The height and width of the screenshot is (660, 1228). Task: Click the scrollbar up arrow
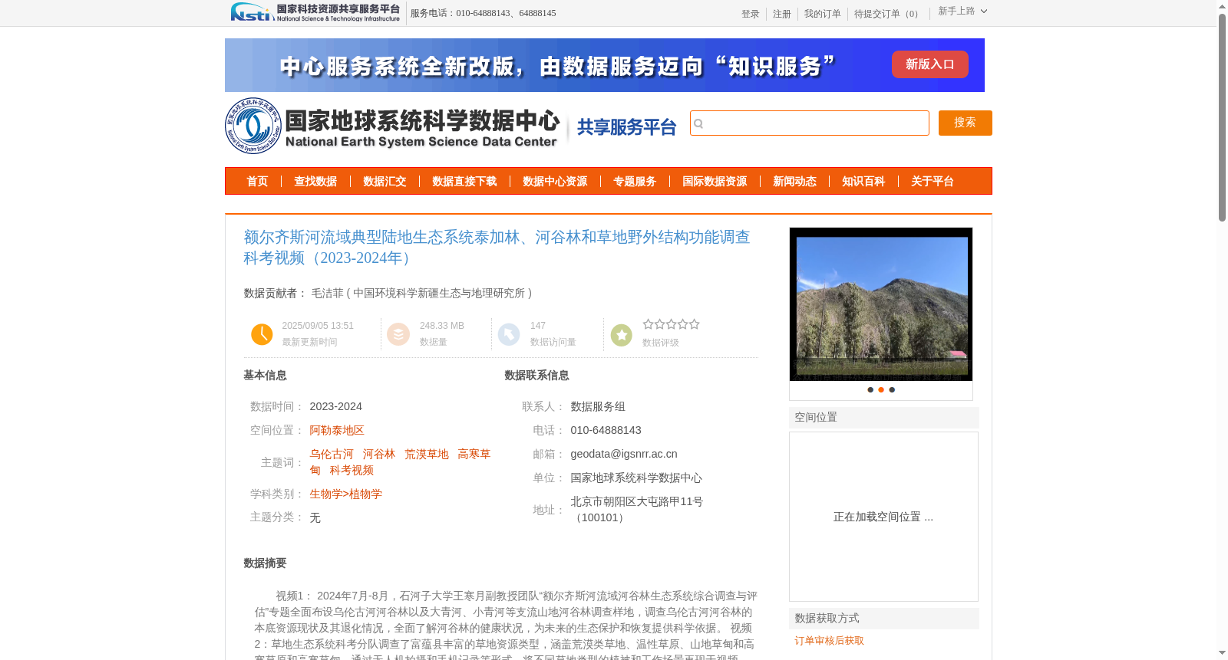[1222, 6]
